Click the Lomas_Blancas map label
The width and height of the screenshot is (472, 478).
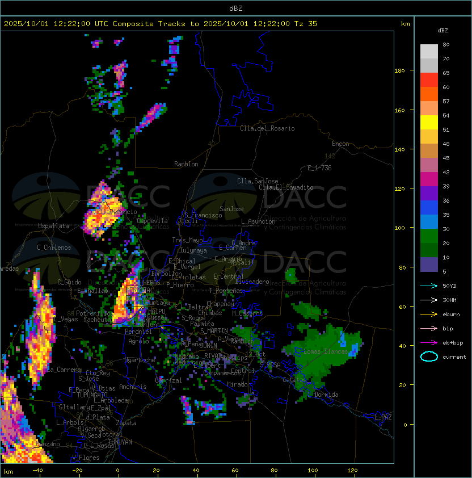pos(326,351)
